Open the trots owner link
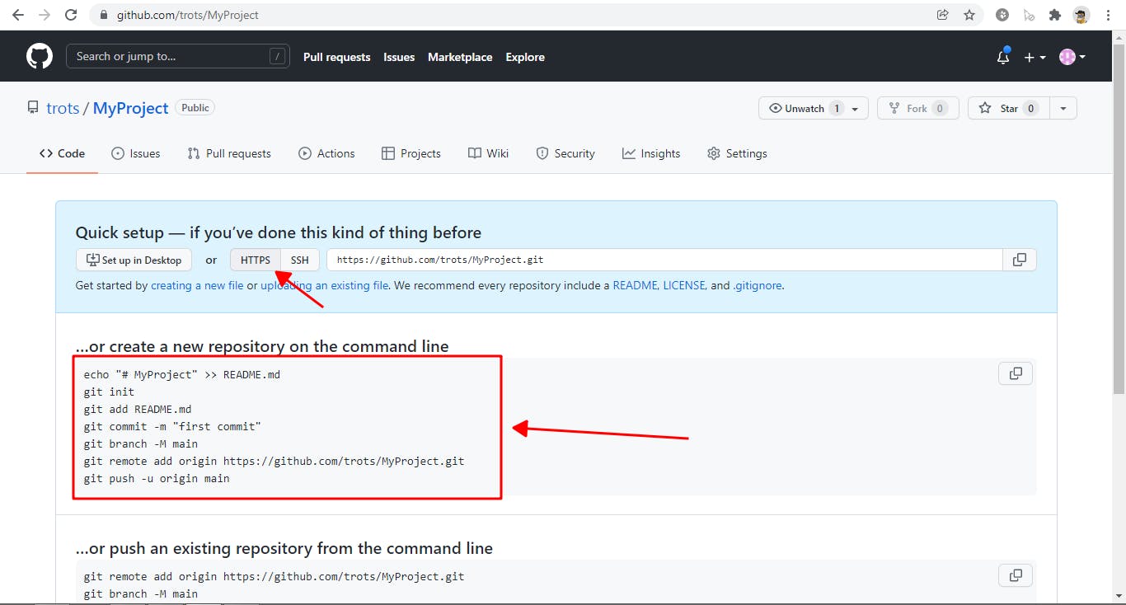This screenshot has width=1126, height=605. click(63, 108)
